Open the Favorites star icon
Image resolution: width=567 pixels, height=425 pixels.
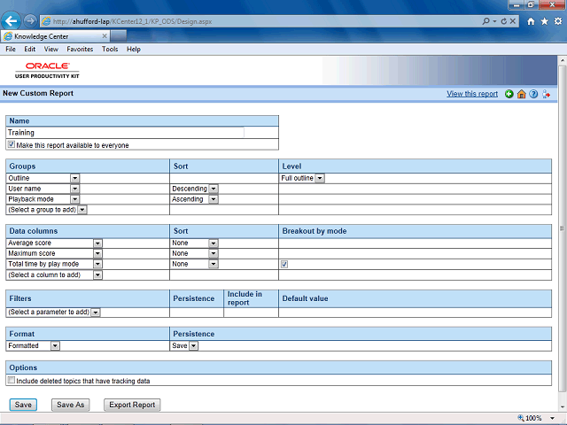point(544,21)
